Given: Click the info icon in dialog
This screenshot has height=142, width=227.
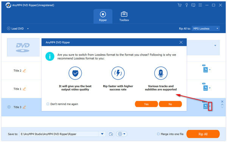Looking at the screenshot, I should [50, 56].
